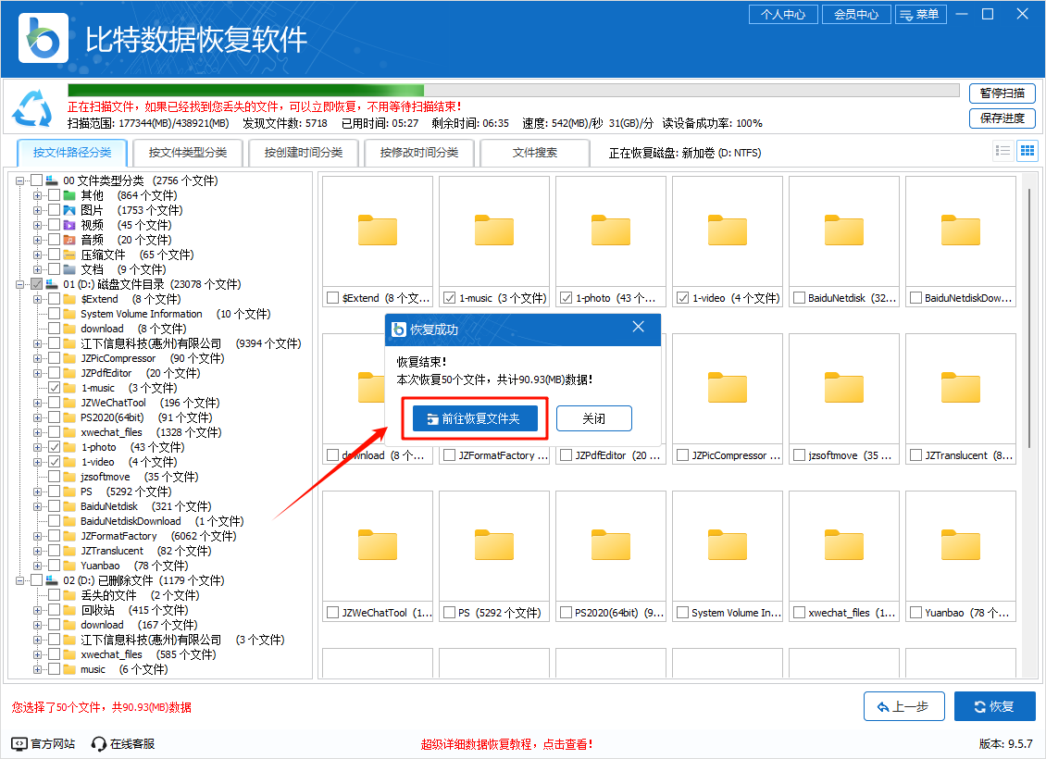Expand the xwechat_files (1328) tree node

[x=37, y=432]
